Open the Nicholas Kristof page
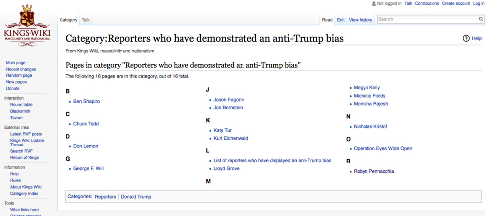The height and width of the screenshot is (216, 486). pos(370,127)
